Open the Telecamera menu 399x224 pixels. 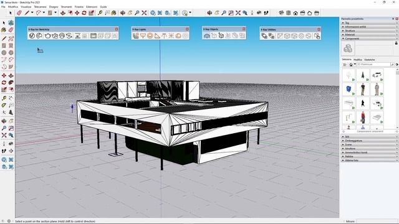coord(40,7)
